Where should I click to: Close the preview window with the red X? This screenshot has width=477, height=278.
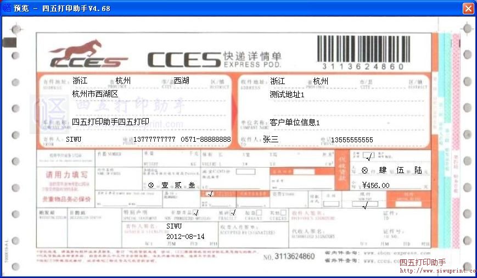pyautogui.click(x=468, y=8)
